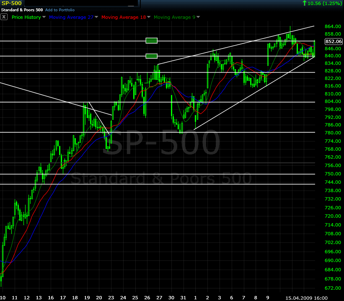The width and height of the screenshot is (344, 301).
Task: Click the Standard & Poors 500 title
Action: point(22,10)
